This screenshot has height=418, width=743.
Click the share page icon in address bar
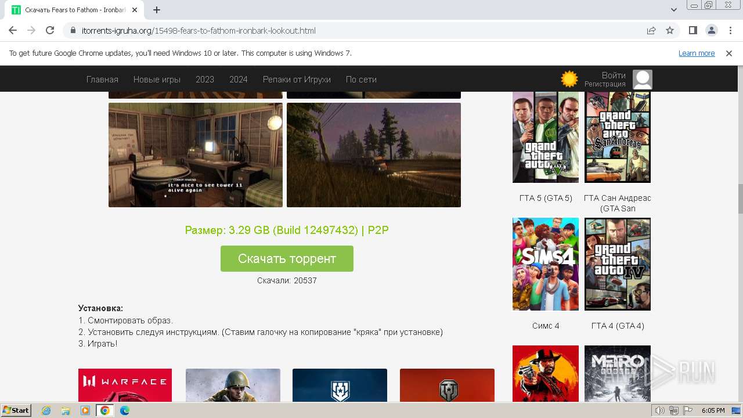pos(651,30)
